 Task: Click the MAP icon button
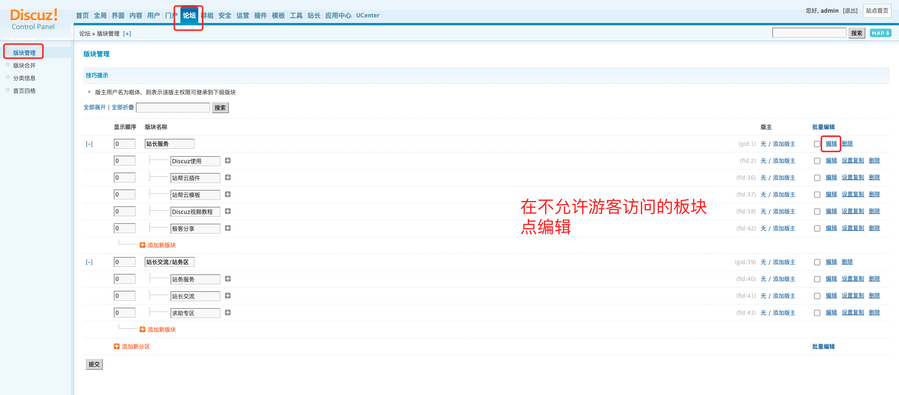(880, 33)
